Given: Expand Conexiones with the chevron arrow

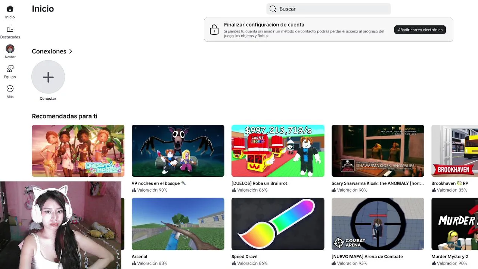Looking at the screenshot, I should [x=71, y=51].
